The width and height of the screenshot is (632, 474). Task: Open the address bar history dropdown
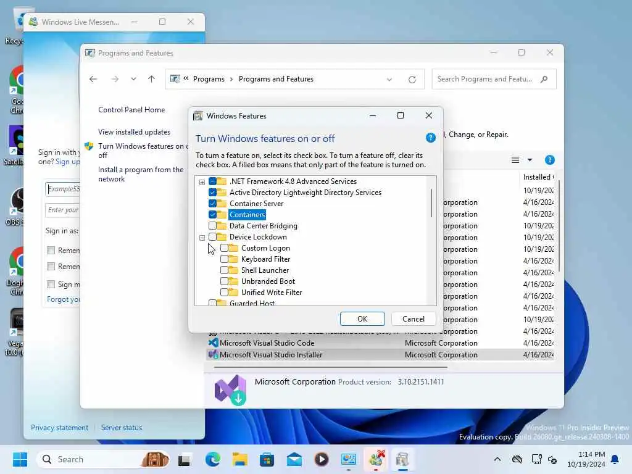(389, 80)
